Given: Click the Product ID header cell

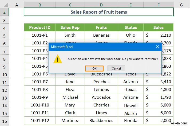Looking at the screenshot, I should [x=40, y=27].
